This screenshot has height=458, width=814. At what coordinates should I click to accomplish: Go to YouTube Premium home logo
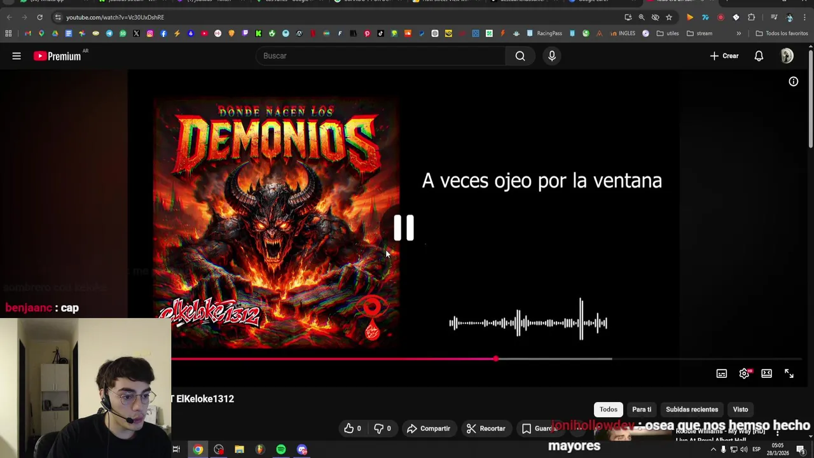click(58, 56)
